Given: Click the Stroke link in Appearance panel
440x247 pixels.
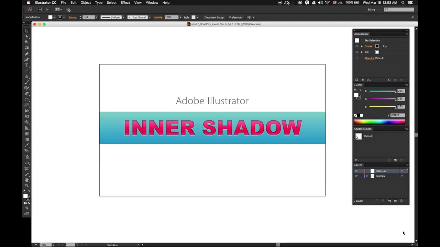Looking at the screenshot, I should (369, 46).
